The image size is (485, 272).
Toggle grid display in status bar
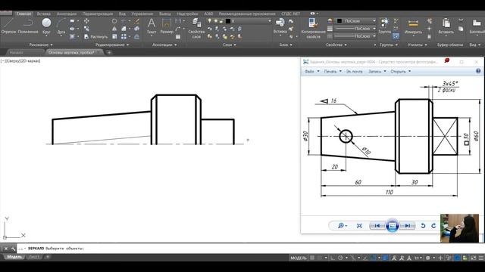coord(312,258)
